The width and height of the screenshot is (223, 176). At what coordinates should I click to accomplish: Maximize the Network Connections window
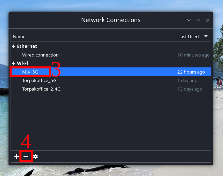click(x=198, y=20)
